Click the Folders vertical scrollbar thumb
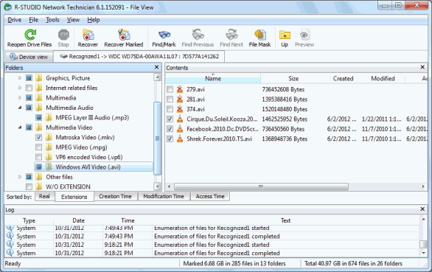Image resolution: width=432 pixels, height=272 pixels. [157, 139]
